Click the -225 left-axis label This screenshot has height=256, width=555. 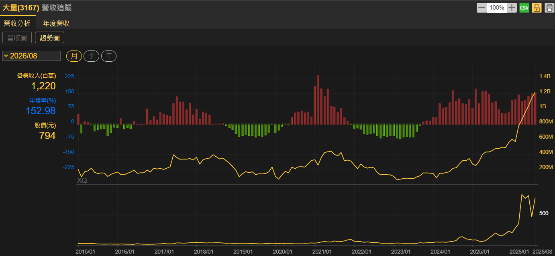point(69,167)
